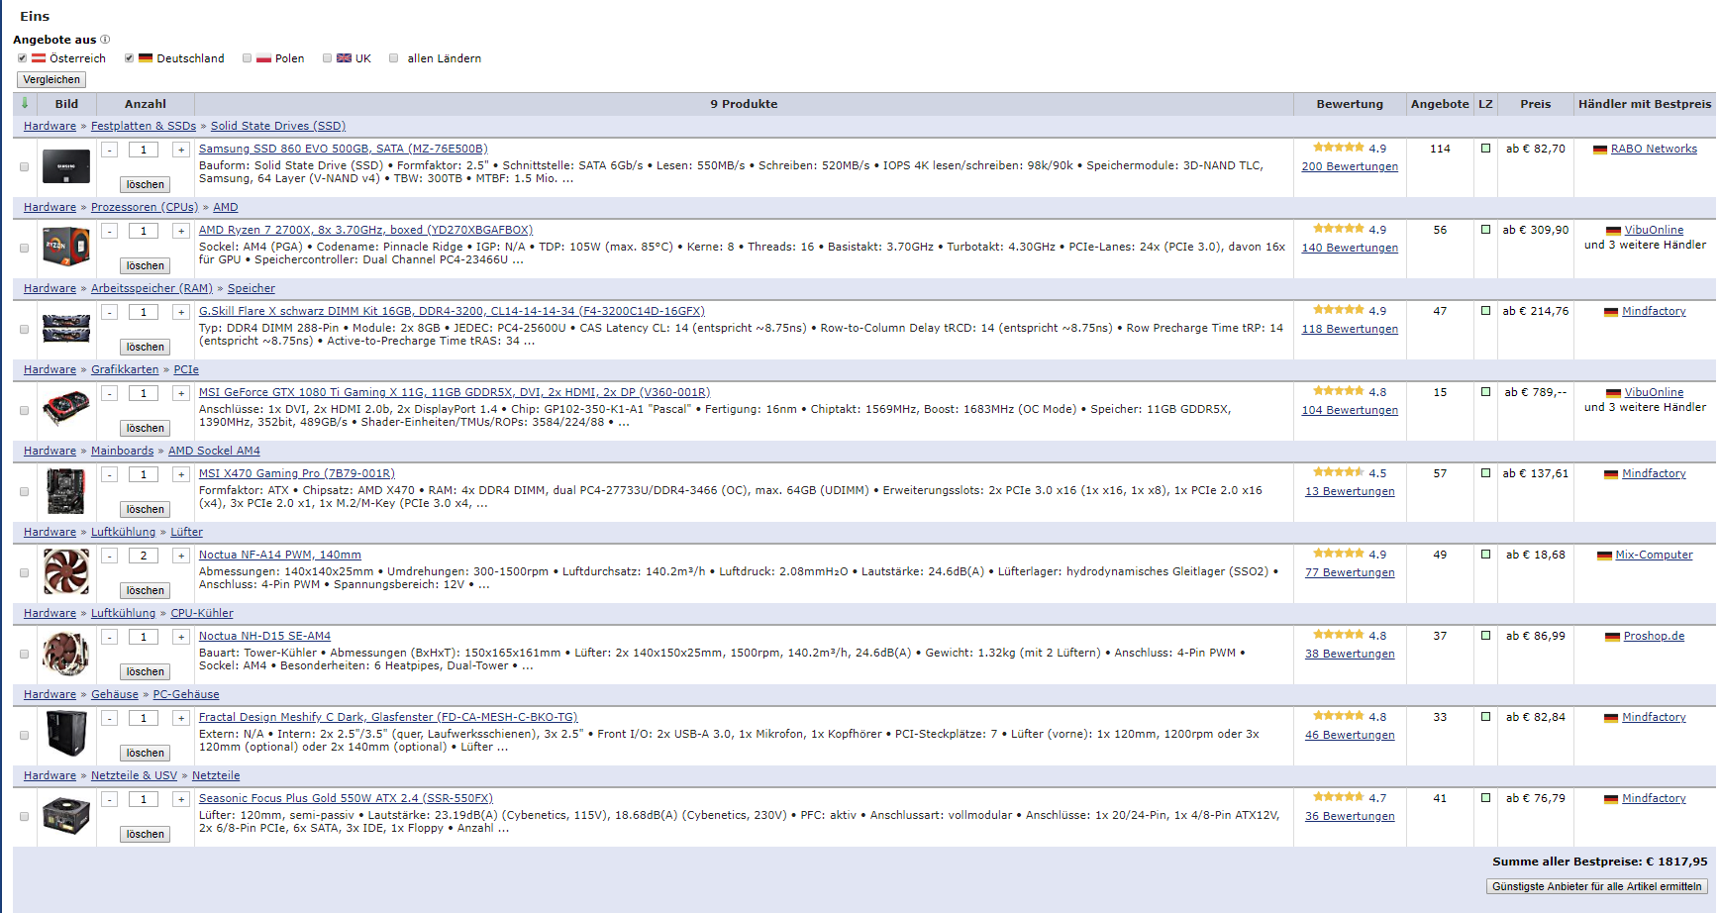Decrease quantity of G.Skill Flare X RAM
Image resolution: width=1720 pixels, height=913 pixels.
click(110, 312)
